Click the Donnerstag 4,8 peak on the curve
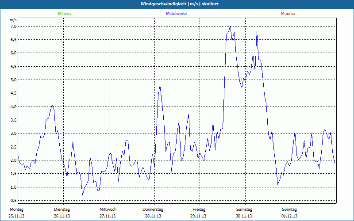Image resolution: width=354 pixels, height=221 pixels. (x=160, y=85)
